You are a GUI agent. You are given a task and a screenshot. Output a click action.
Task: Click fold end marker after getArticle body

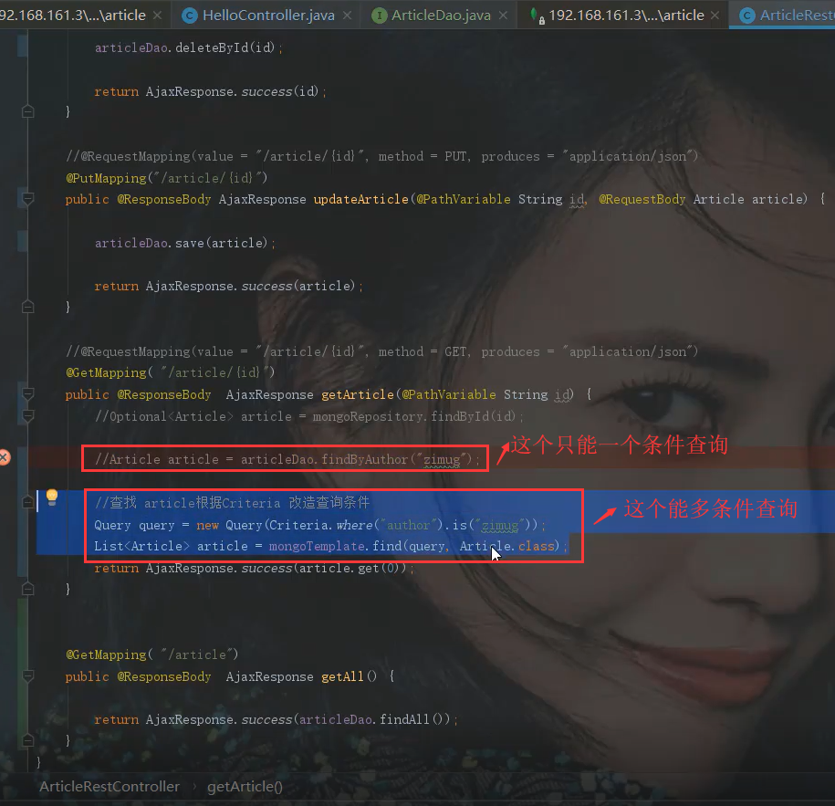click(x=27, y=589)
